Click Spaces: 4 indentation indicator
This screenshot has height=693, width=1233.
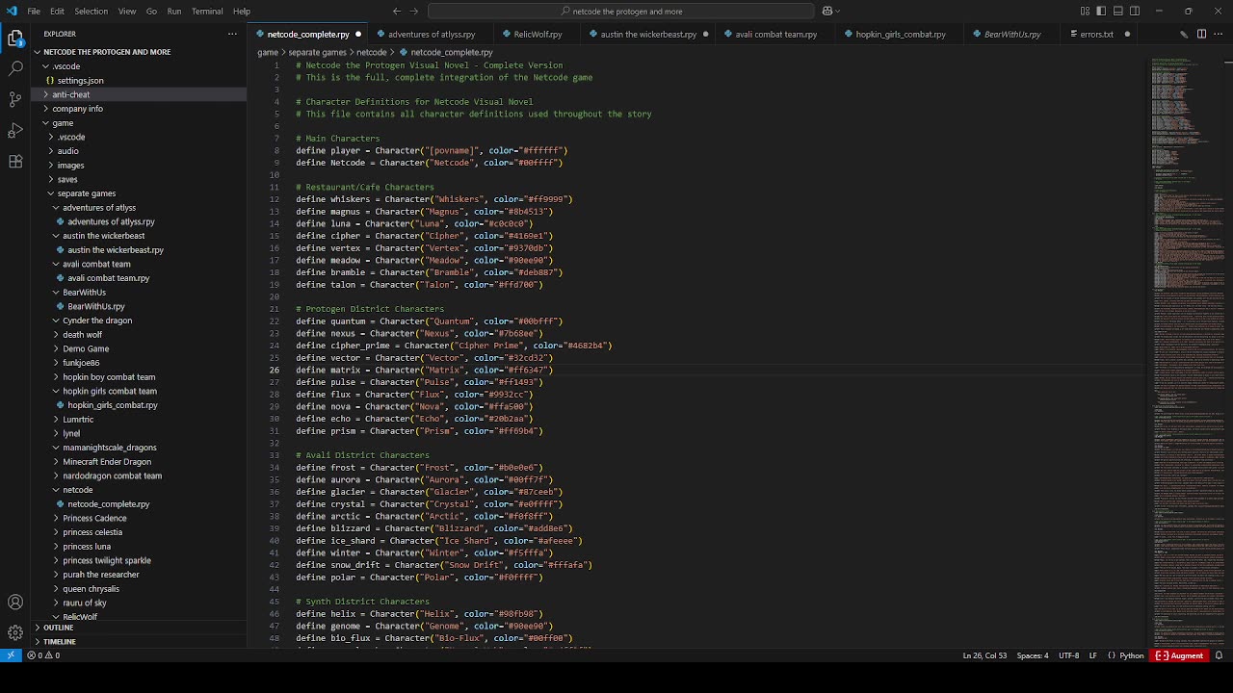(1033, 655)
